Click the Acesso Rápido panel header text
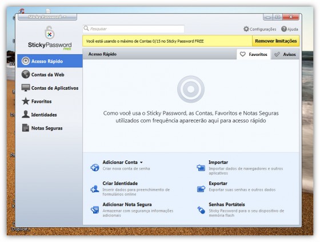 click(x=102, y=54)
